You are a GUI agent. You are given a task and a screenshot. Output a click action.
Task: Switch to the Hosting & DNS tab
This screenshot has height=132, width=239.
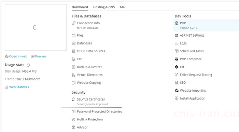pos(104,7)
